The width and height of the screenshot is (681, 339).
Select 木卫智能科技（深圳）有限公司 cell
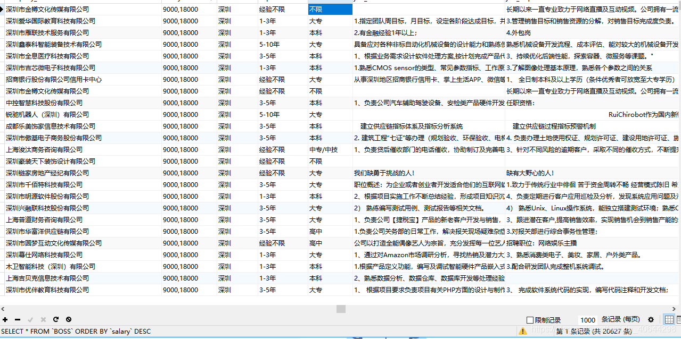tap(83, 266)
